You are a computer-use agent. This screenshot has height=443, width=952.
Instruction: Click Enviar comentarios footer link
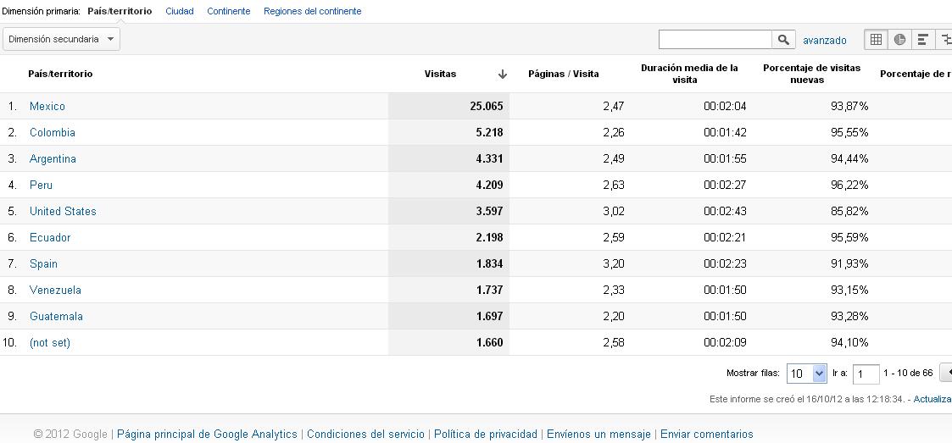pos(707,434)
